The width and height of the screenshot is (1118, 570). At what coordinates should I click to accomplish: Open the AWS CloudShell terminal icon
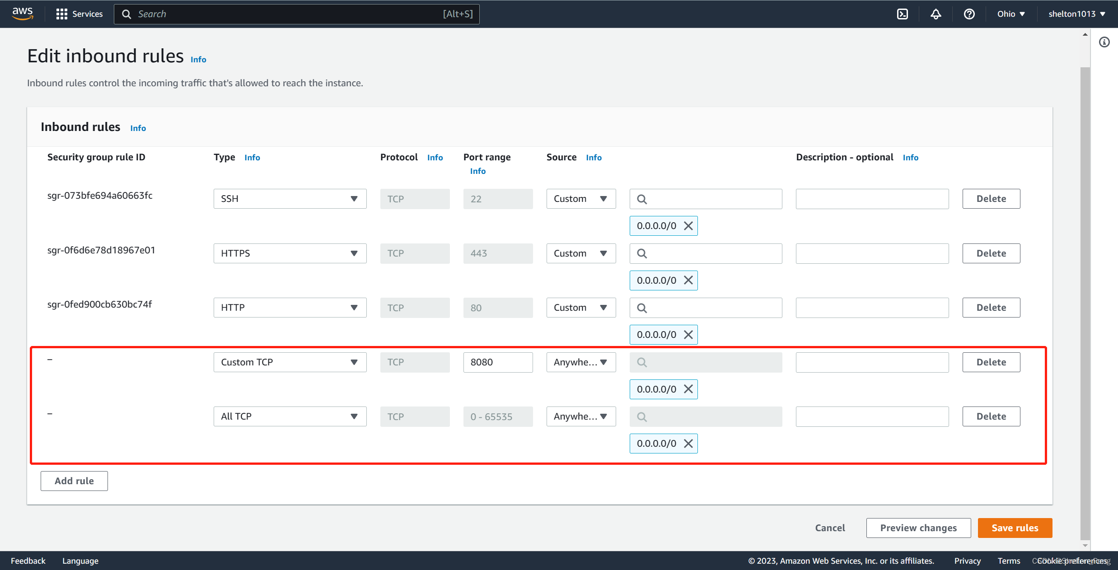click(902, 14)
